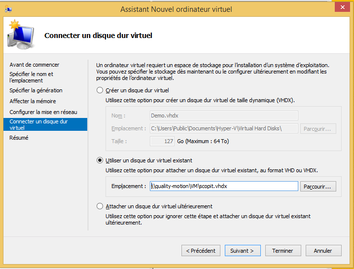Viewport: 354px width, 269px height.
Task: Click the Précédent button
Action: coord(201,251)
